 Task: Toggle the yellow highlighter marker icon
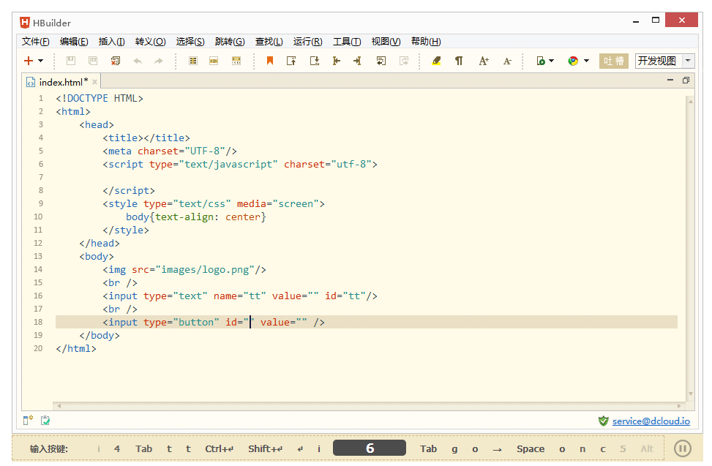pos(436,61)
